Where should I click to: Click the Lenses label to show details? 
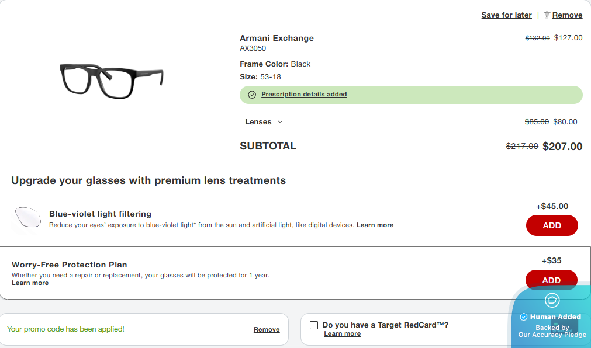click(258, 122)
